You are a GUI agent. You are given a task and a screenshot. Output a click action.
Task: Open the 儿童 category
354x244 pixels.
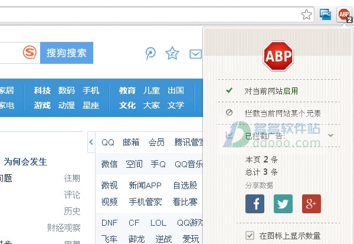pyautogui.click(x=152, y=90)
